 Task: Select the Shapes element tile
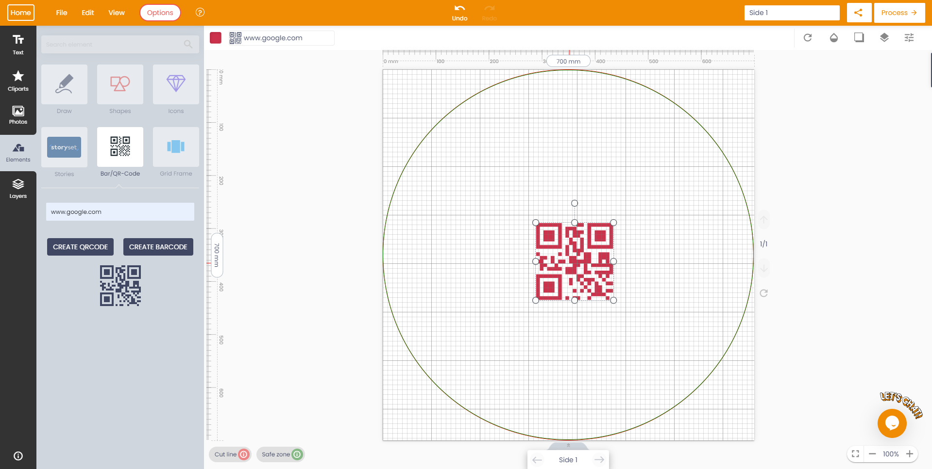[x=120, y=84]
